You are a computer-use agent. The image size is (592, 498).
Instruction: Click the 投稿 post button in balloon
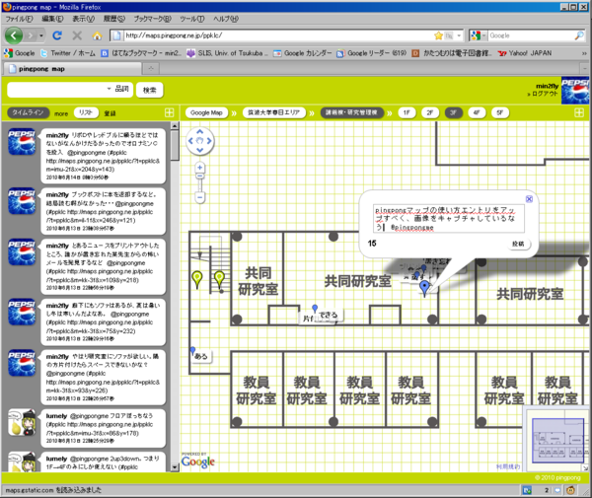[x=518, y=244]
